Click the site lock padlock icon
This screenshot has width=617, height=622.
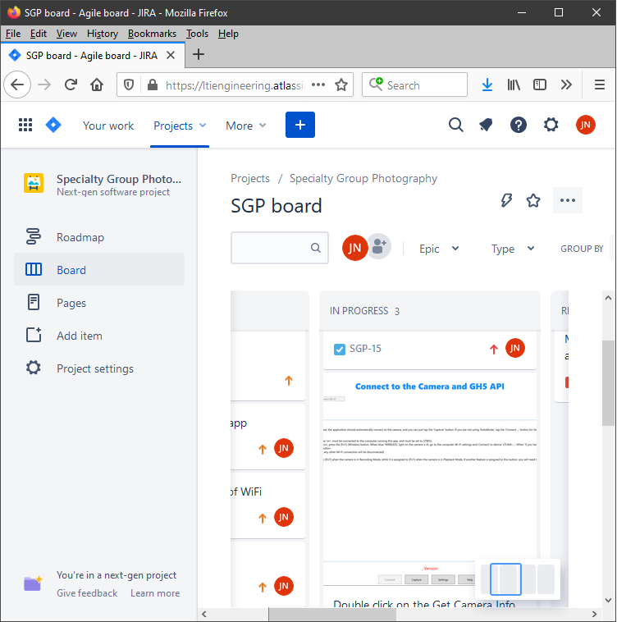click(153, 85)
